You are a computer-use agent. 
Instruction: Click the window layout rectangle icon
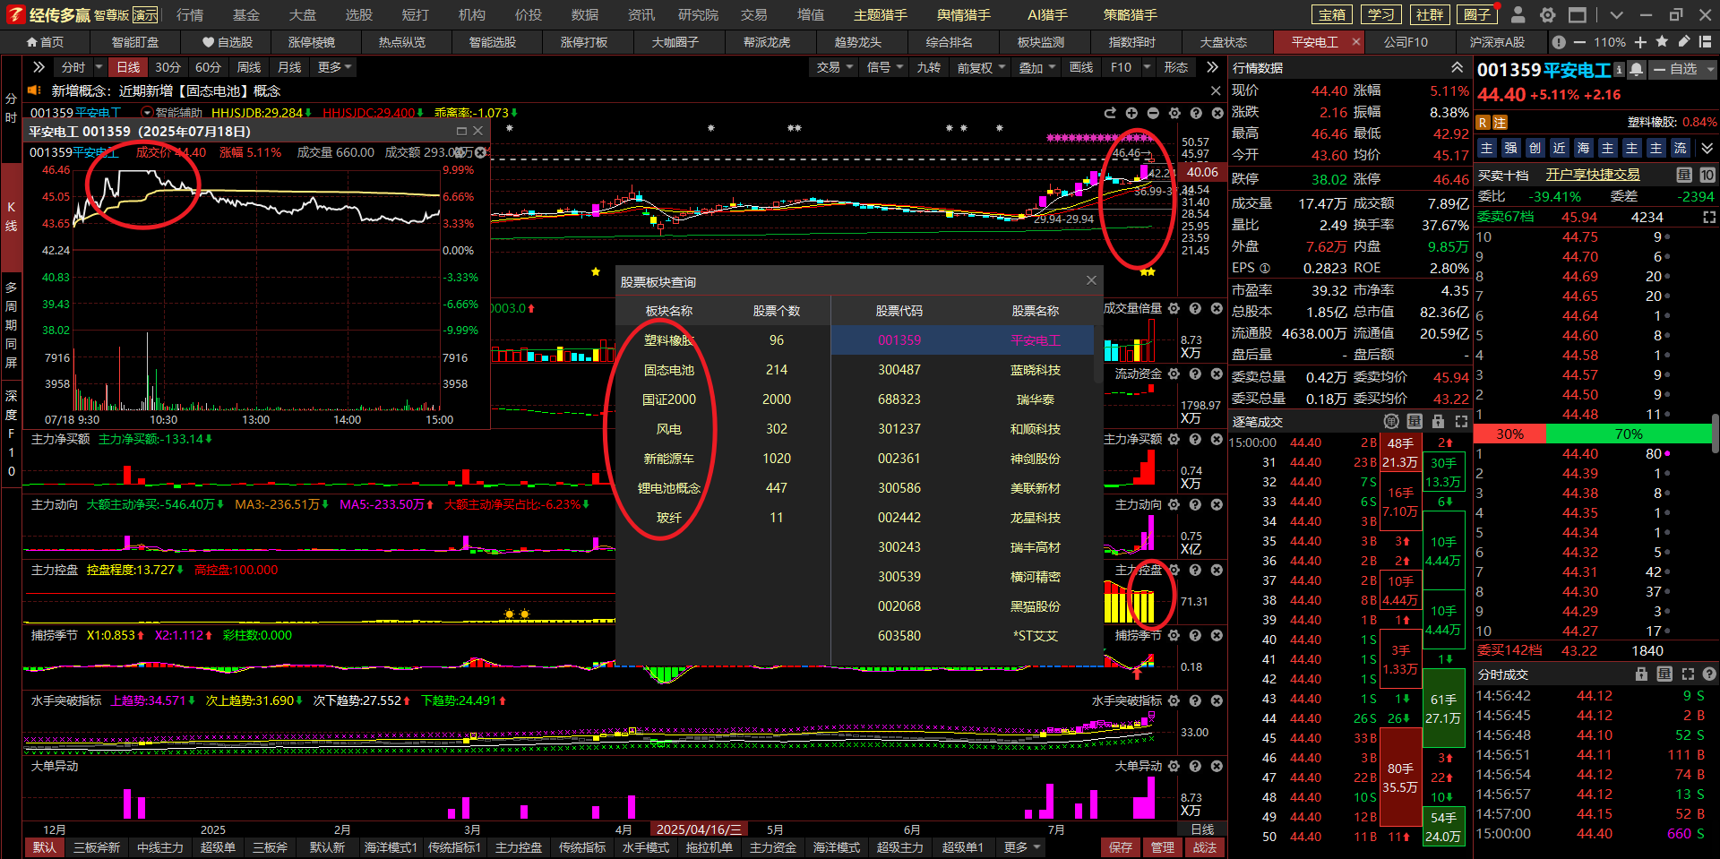1577,14
